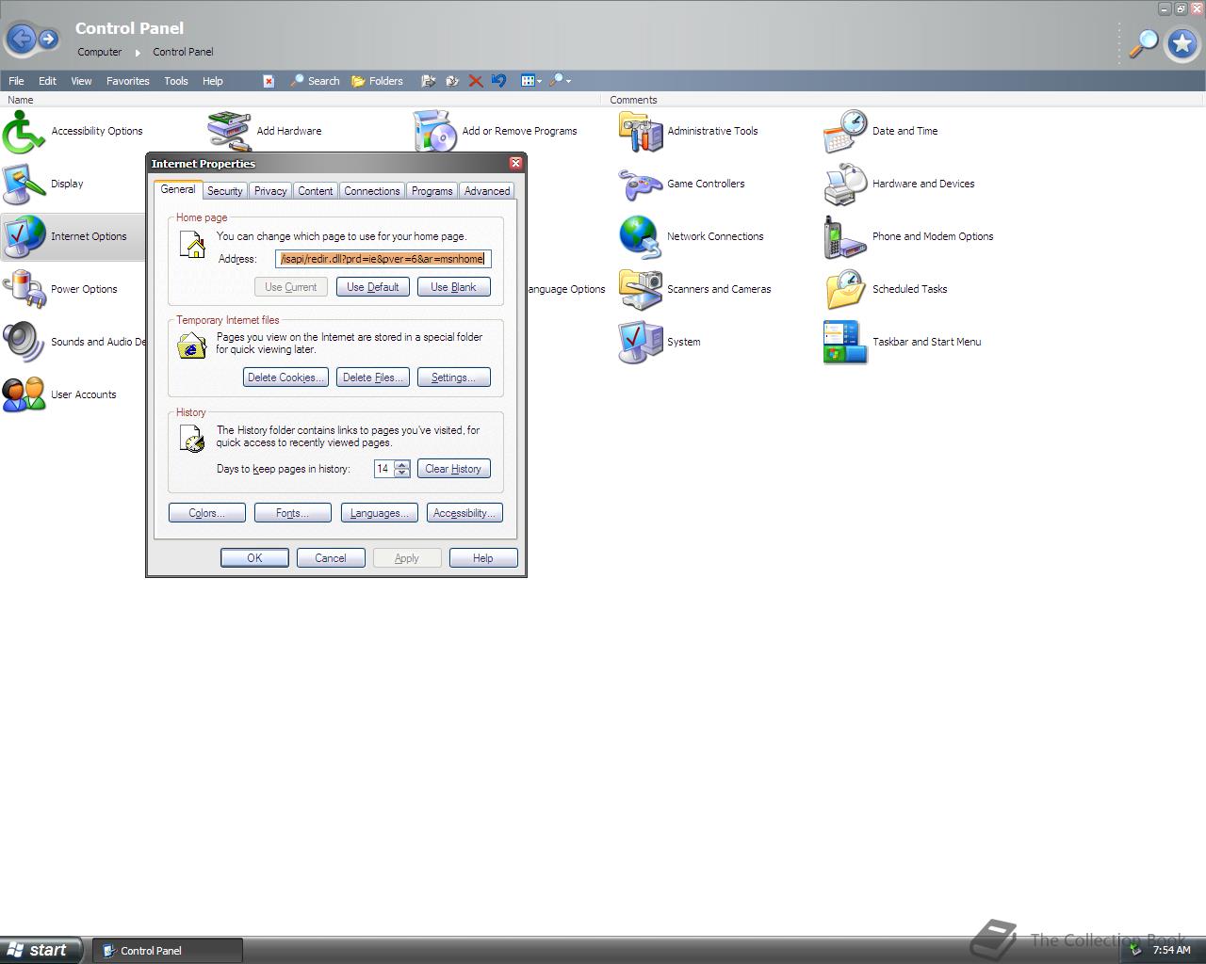Open the Favorites menu
The image size is (1206, 964).
tap(128, 81)
